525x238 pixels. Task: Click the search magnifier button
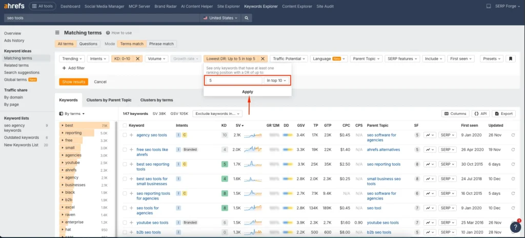[247, 18]
